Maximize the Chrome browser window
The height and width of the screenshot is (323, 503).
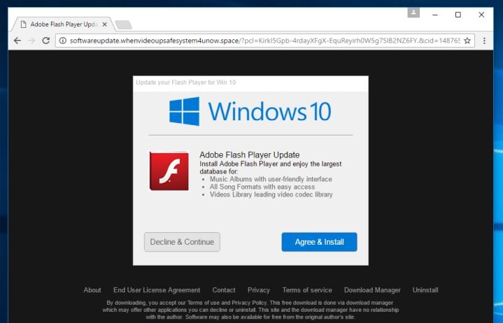(458, 15)
